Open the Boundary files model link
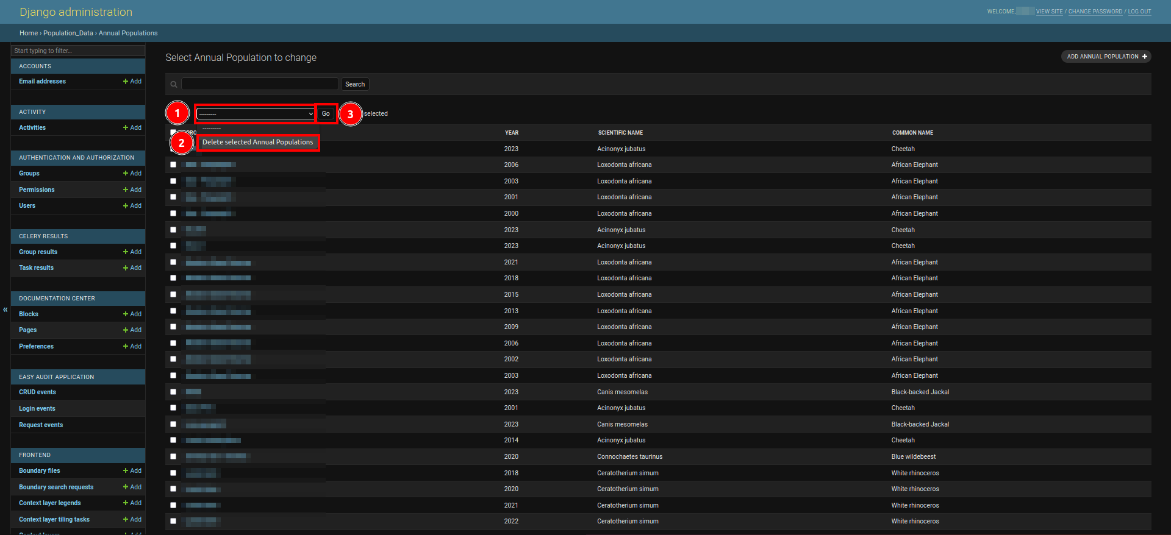The height and width of the screenshot is (535, 1171). pos(40,470)
